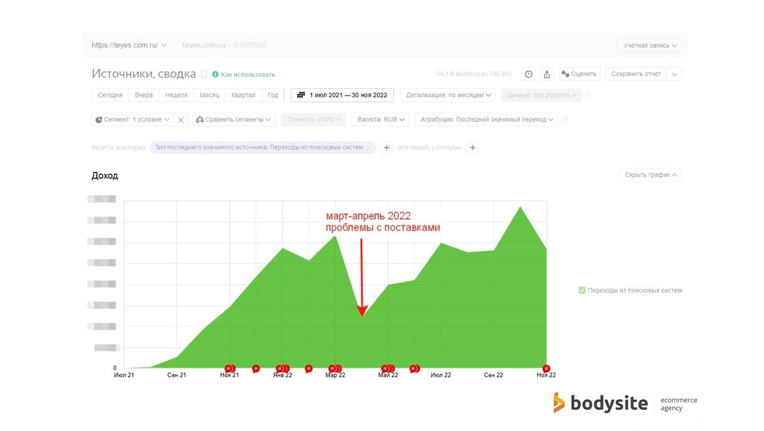Screen dimensions: 764x431
Task: Click the clock history icon
Action: coord(529,74)
